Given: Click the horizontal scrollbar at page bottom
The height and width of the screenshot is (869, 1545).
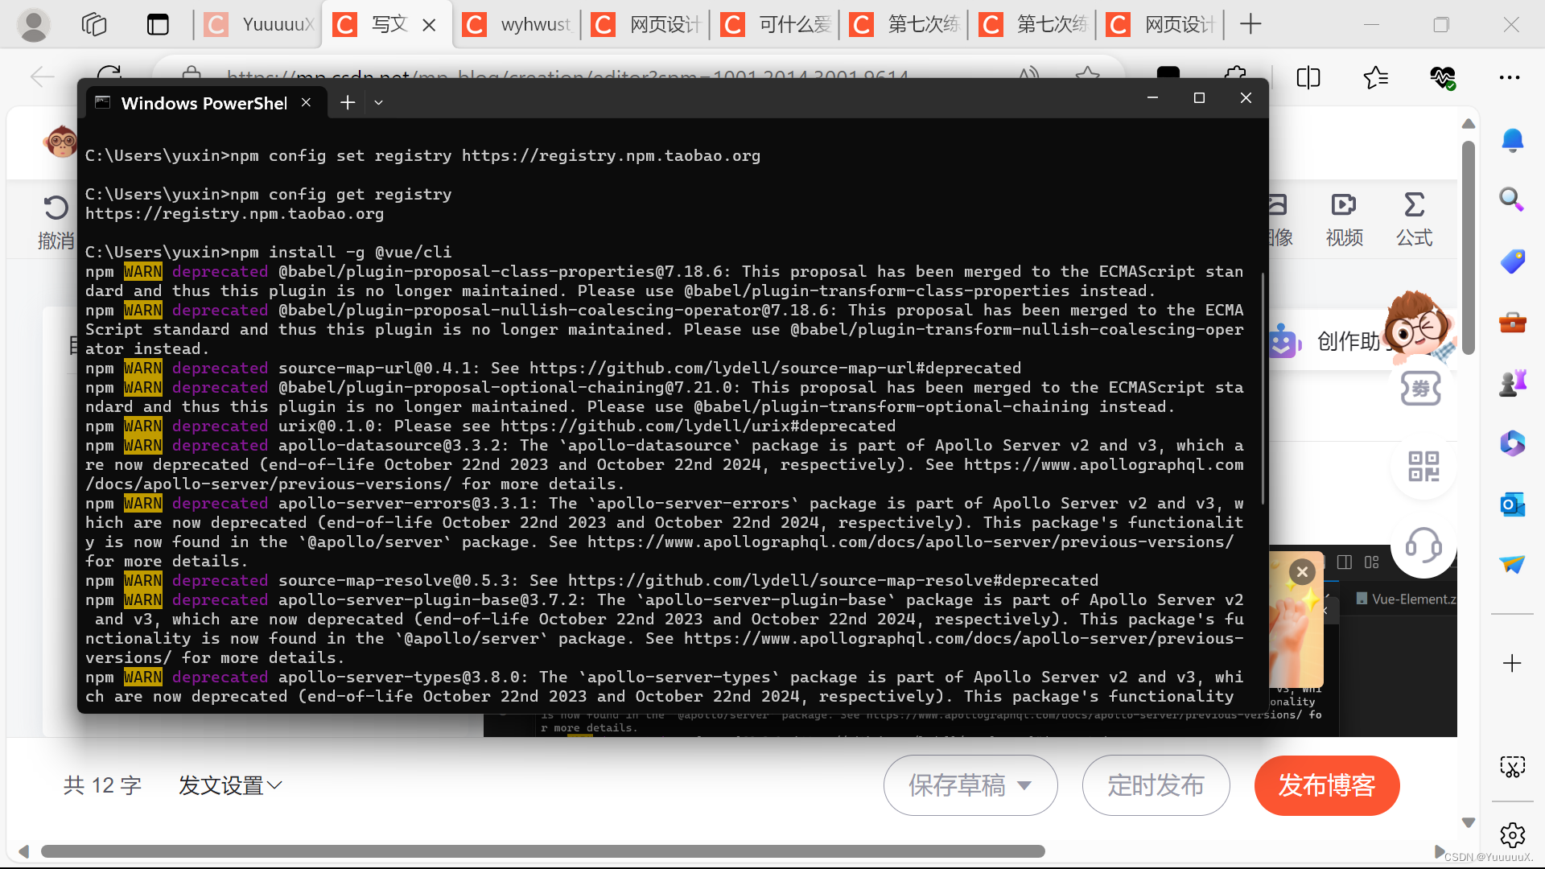Looking at the screenshot, I should (542, 851).
